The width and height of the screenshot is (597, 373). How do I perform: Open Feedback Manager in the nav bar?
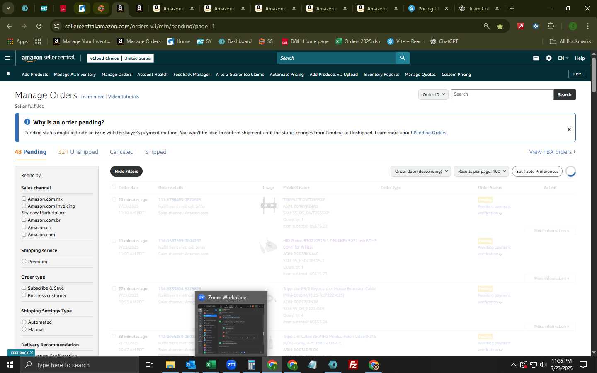(x=192, y=75)
